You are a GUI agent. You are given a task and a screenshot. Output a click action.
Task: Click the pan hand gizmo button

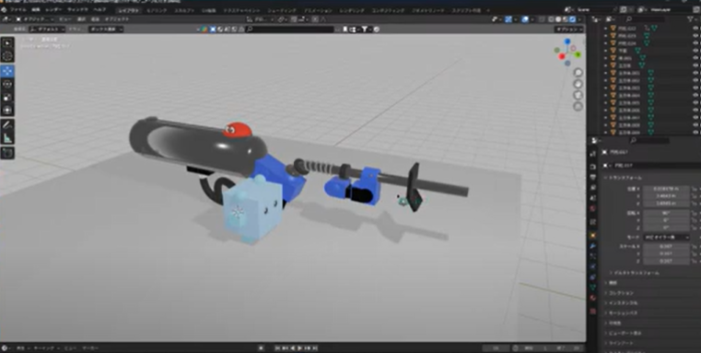click(578, 84)
